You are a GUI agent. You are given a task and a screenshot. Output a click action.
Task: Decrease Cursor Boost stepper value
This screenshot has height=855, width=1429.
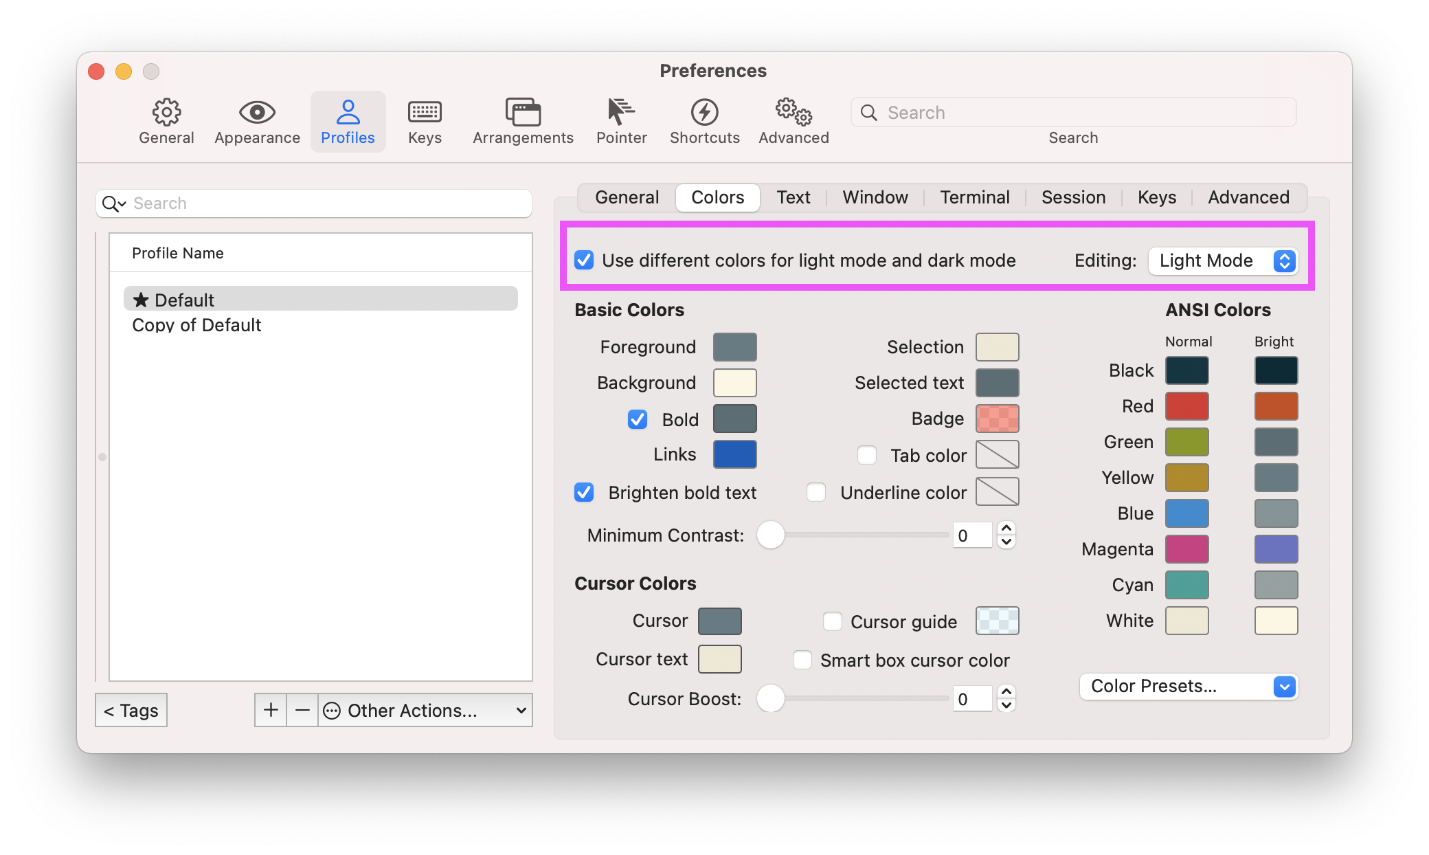click(1006, 705)
